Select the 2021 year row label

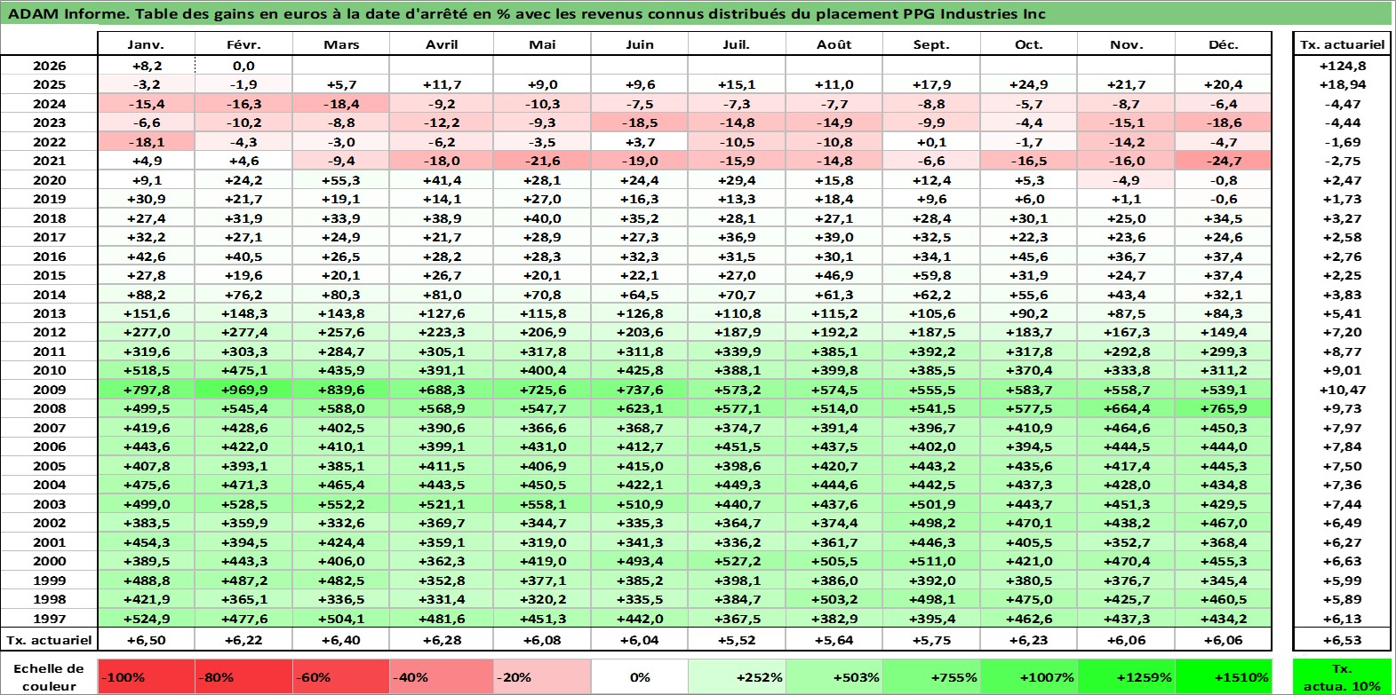[x=49, y=161]
